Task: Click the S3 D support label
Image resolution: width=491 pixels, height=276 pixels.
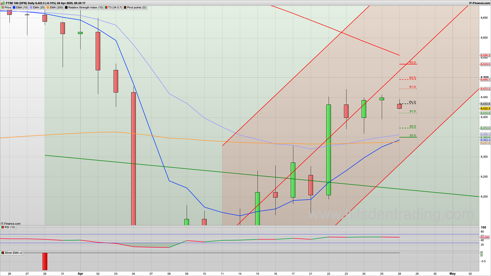Action: (413, 135)
